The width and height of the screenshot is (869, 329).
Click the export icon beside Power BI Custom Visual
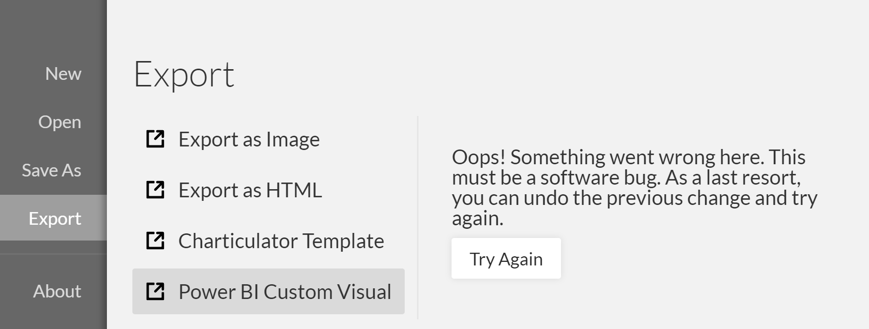point(156,291)
